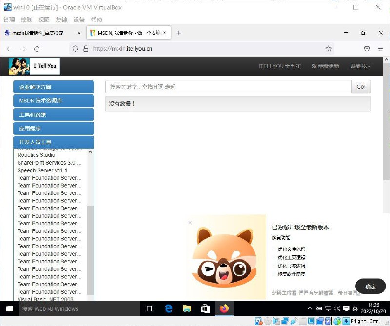Click the product list scrollbar thumb

coord(90,250)
